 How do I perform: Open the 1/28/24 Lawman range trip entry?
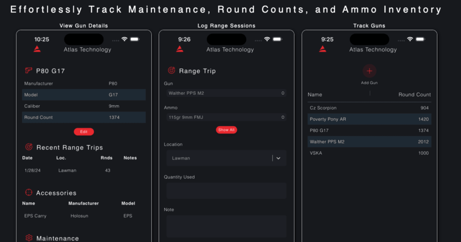pyautogui.click(x=68, y=170)
